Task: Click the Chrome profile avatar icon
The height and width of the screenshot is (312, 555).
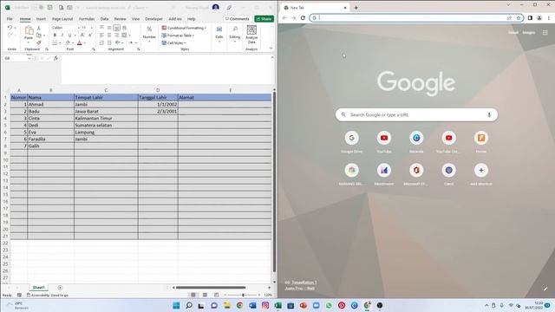Action: point(539,17)
